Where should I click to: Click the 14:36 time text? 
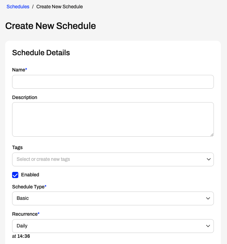[23, 236]
